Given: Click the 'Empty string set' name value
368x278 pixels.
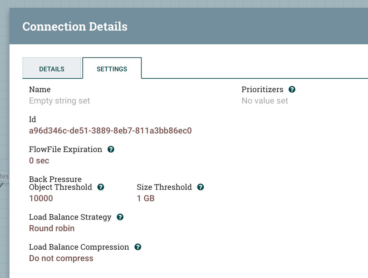Looking at the screenshot, I should click(59, 101).
